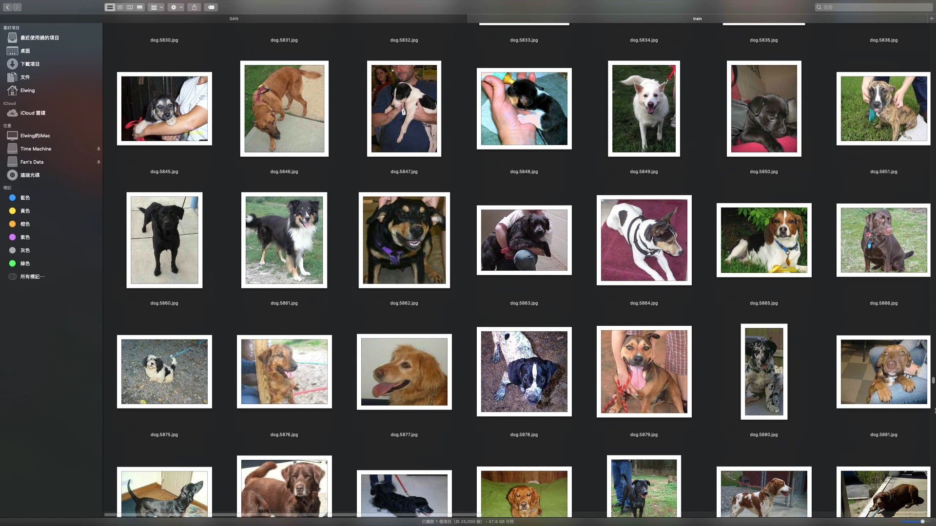Eject the Time Machine volume
Screen dimensions: 936x526
(x=98, y=149)
